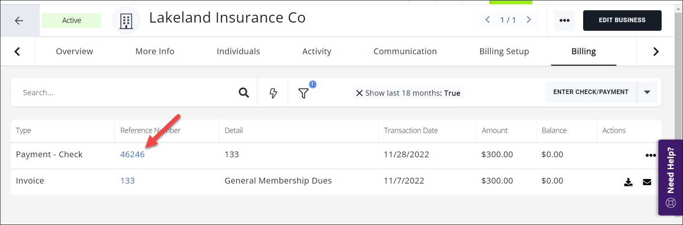
Task: Switch to the Billing Setup tab
Action: (504, 51)
